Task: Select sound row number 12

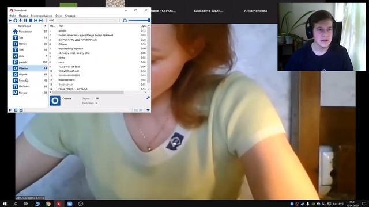Action: coord(97,80)
